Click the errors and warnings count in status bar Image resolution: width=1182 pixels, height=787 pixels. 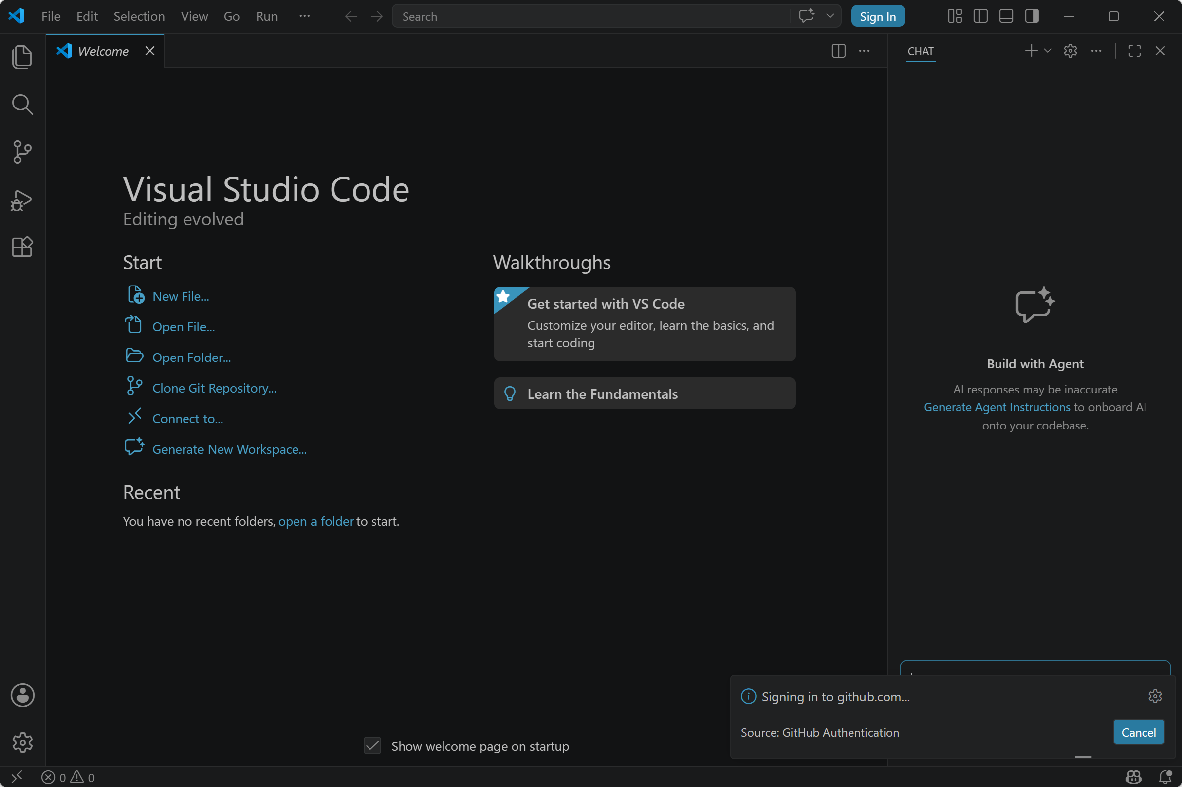68,777
